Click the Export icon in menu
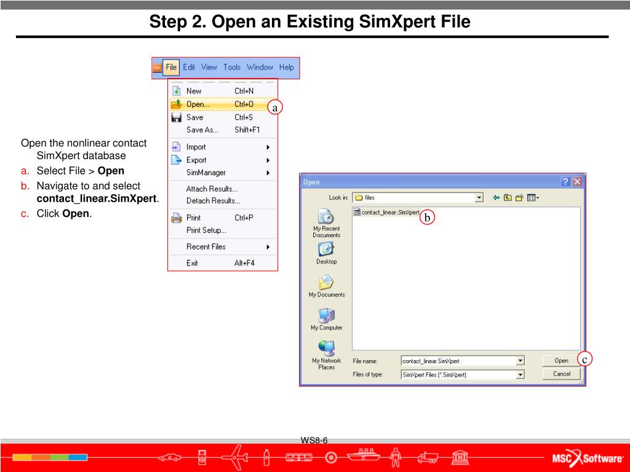 177,160
